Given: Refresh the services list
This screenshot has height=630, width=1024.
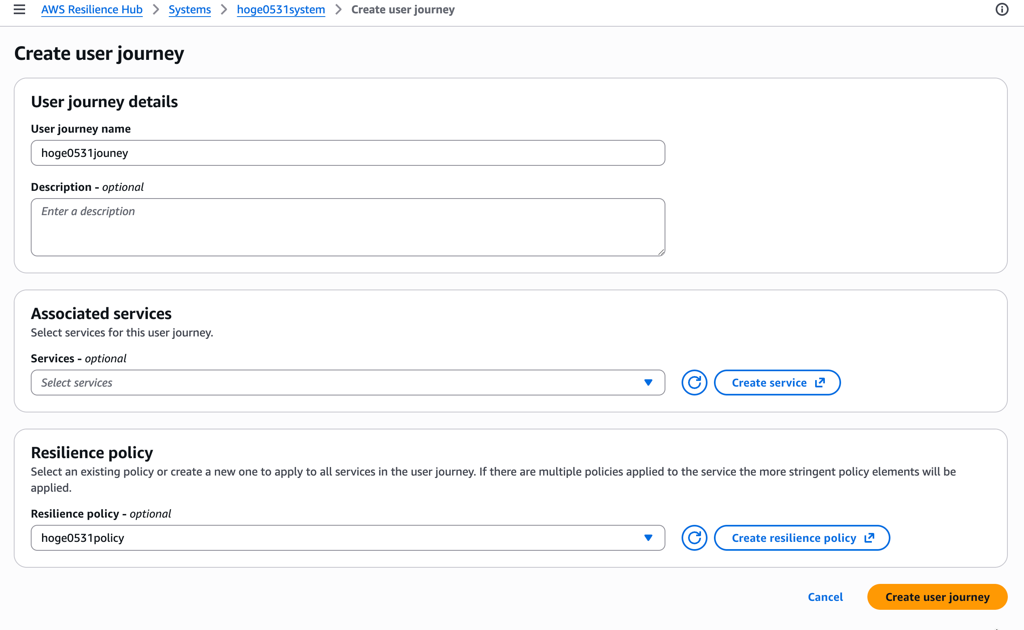Looking at the screenshot, I should coord(694,383).
